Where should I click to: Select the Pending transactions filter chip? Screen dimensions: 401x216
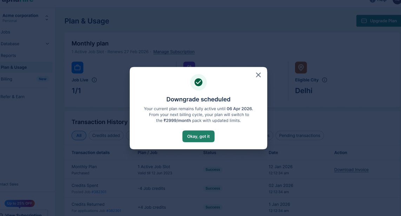tap(300, 136)
